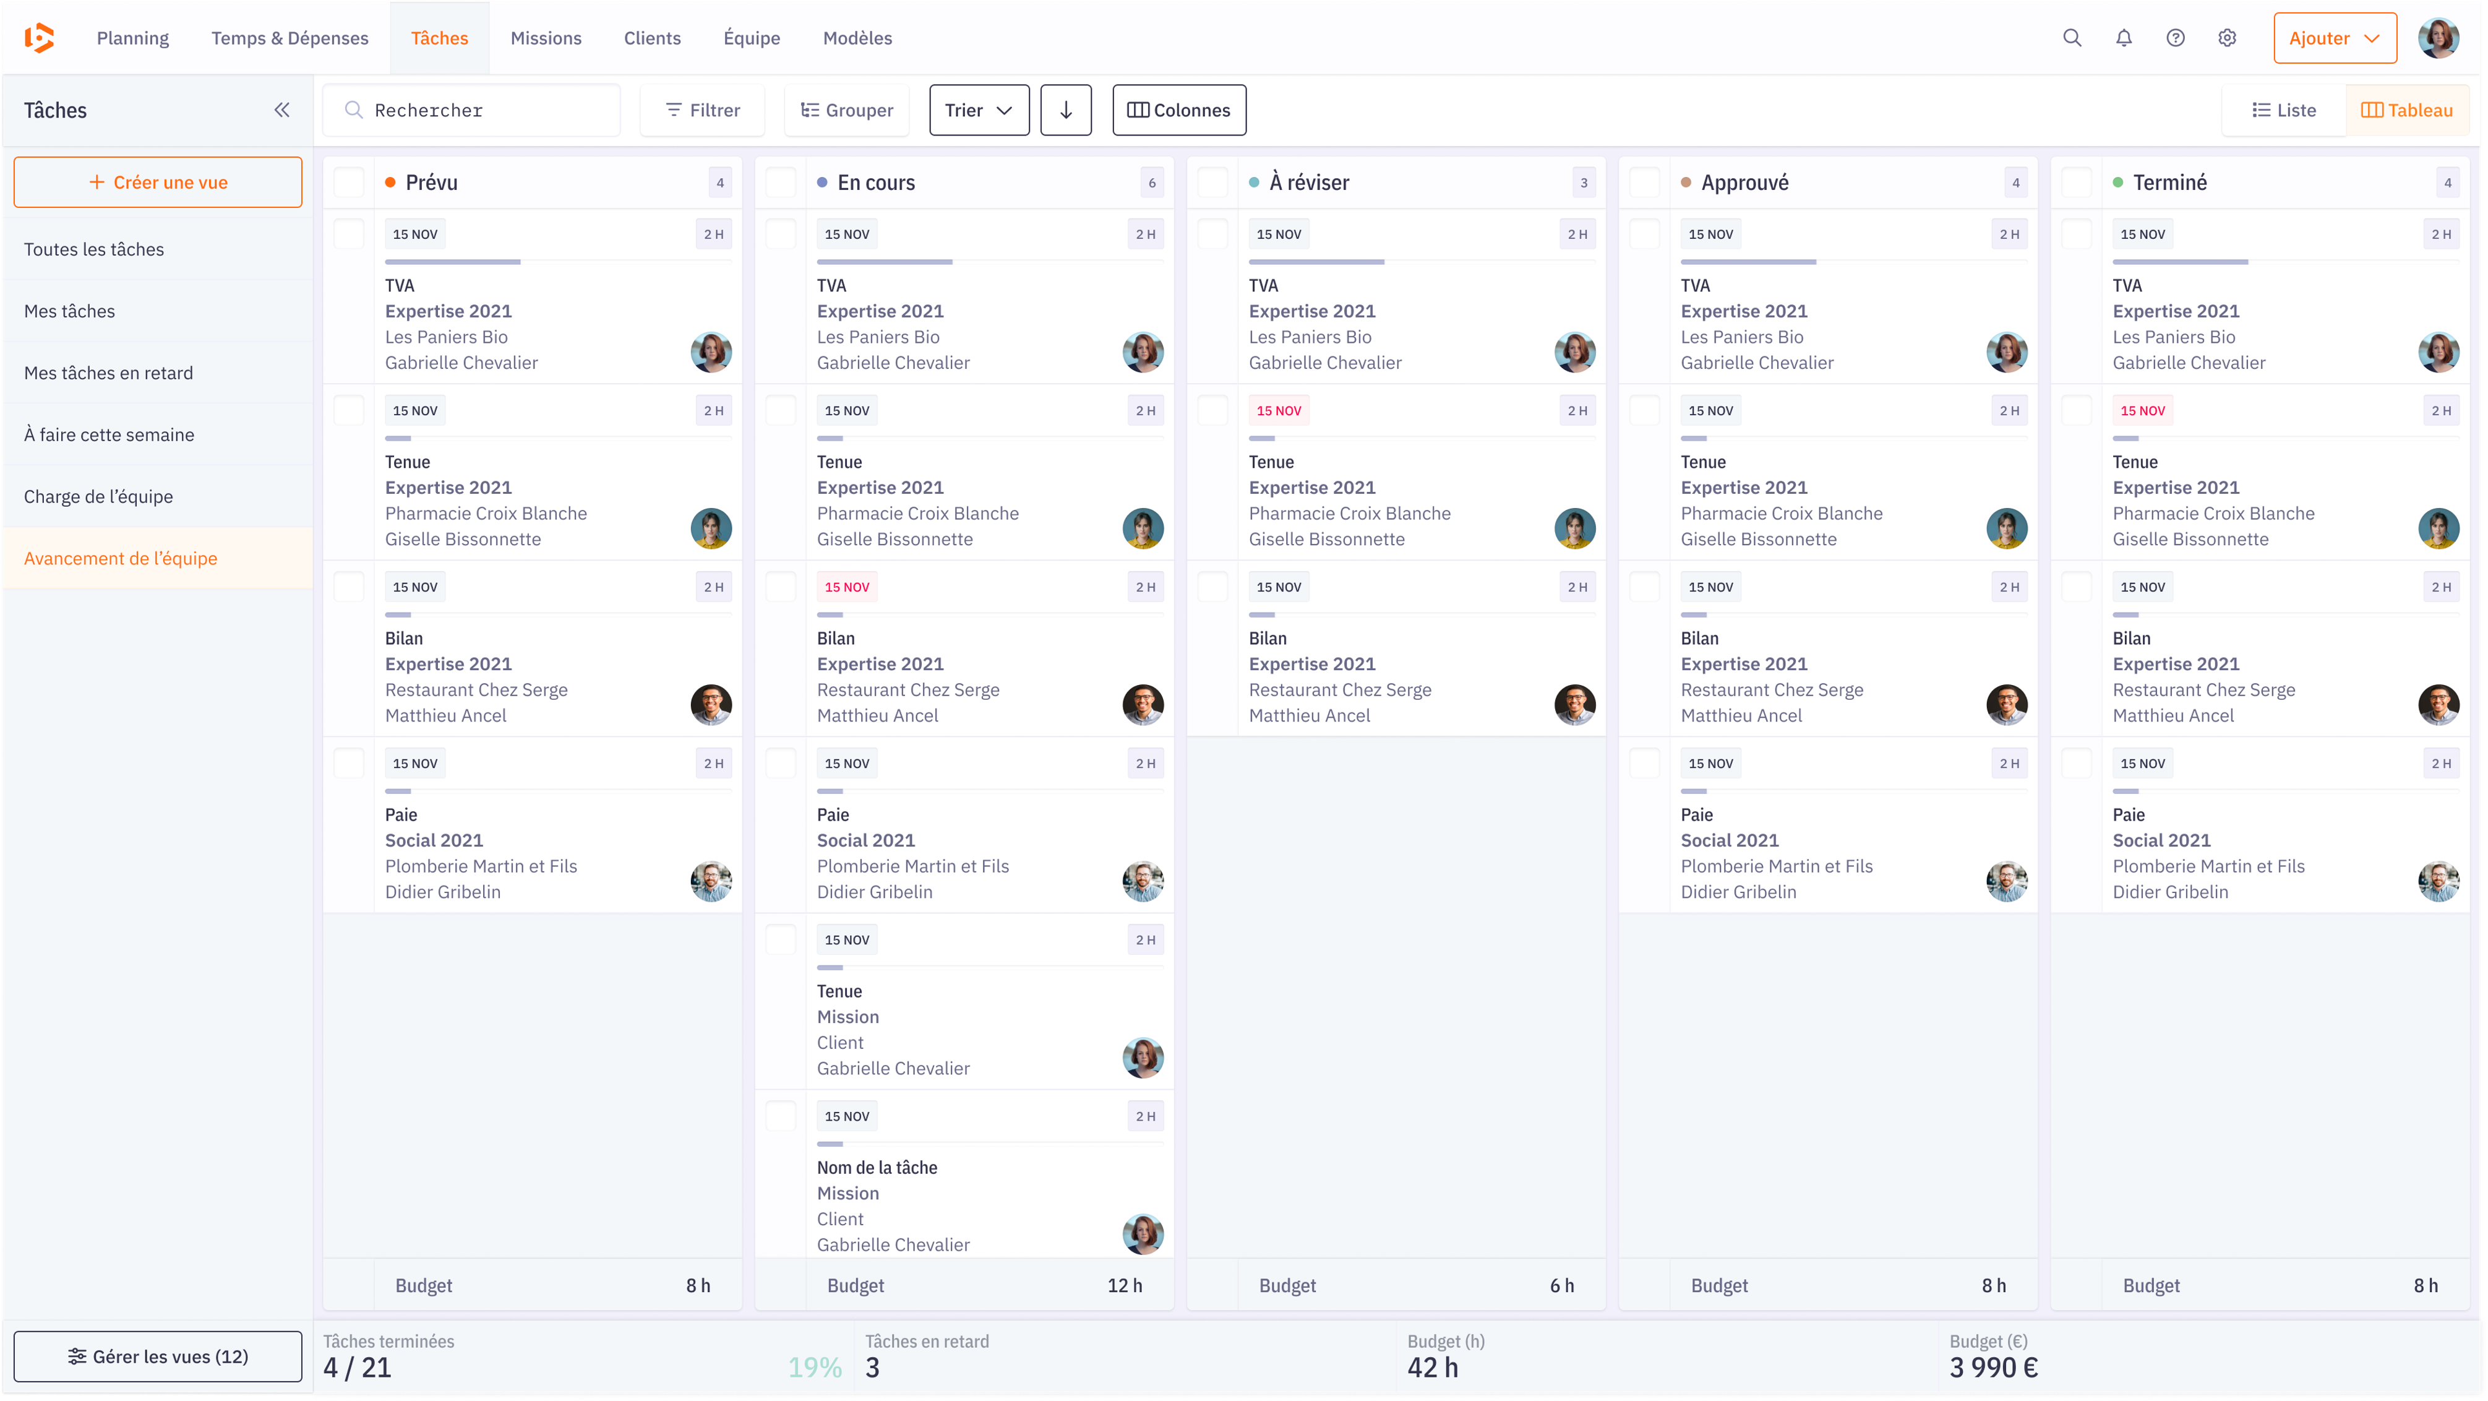Click the app logo icon
The height and width of the screenshot is (1401, 2488).
point(38,38)
